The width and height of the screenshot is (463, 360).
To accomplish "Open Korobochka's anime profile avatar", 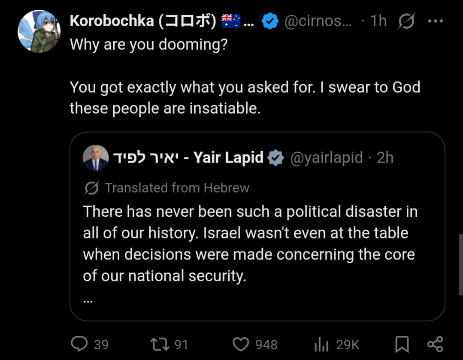I will point(39,31).
